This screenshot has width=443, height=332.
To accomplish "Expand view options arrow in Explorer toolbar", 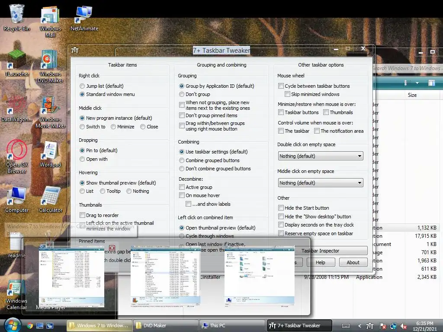I will coord(417,83).
